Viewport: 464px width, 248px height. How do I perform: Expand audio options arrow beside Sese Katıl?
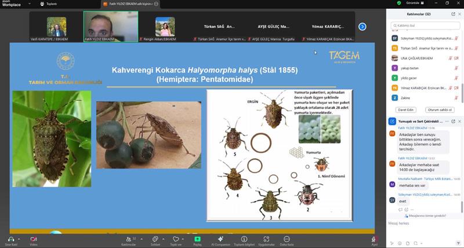(19, 238)
